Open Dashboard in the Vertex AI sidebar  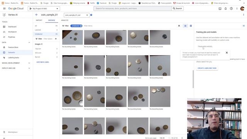(x=12, y=27)
